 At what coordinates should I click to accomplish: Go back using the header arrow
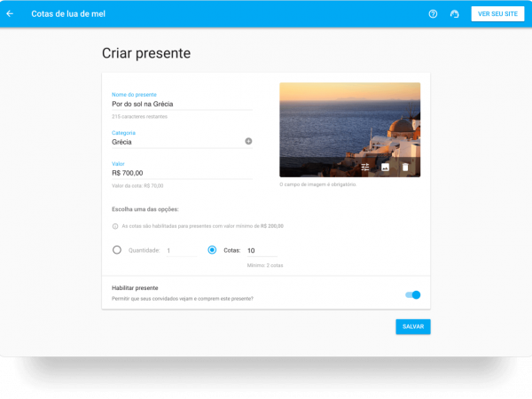(10, 13)
